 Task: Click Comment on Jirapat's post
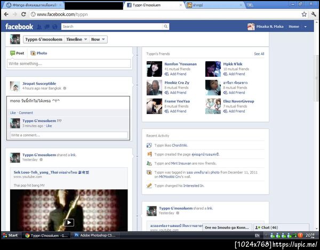tap(26, 113)
